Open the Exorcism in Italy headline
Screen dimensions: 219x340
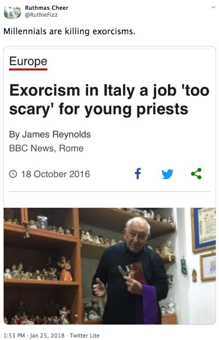(109, 100)
